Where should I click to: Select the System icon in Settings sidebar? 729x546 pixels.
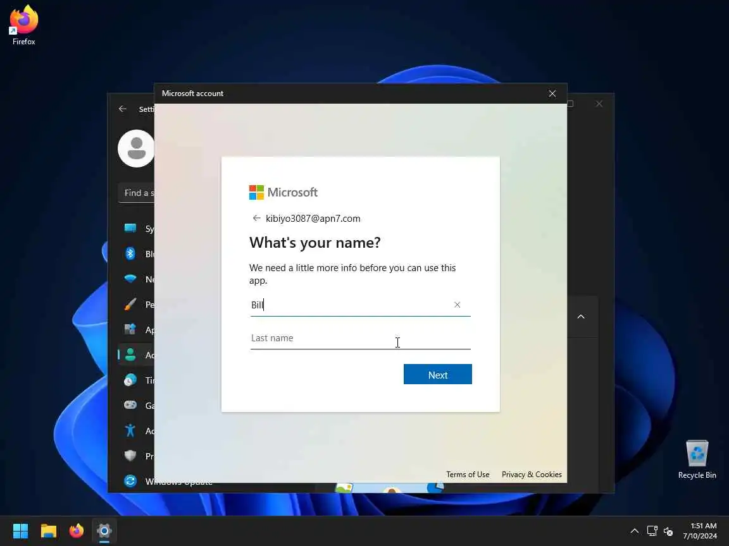(130, 228)
